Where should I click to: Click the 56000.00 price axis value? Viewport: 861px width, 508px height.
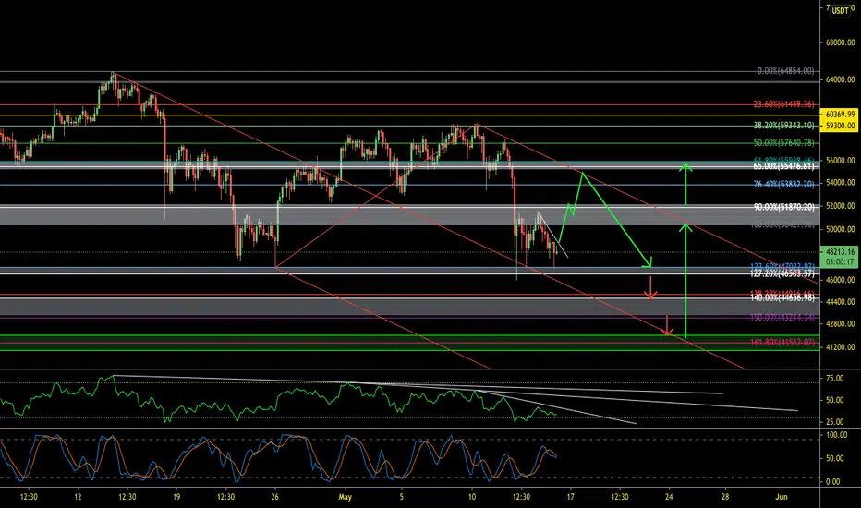pos(840,161)
